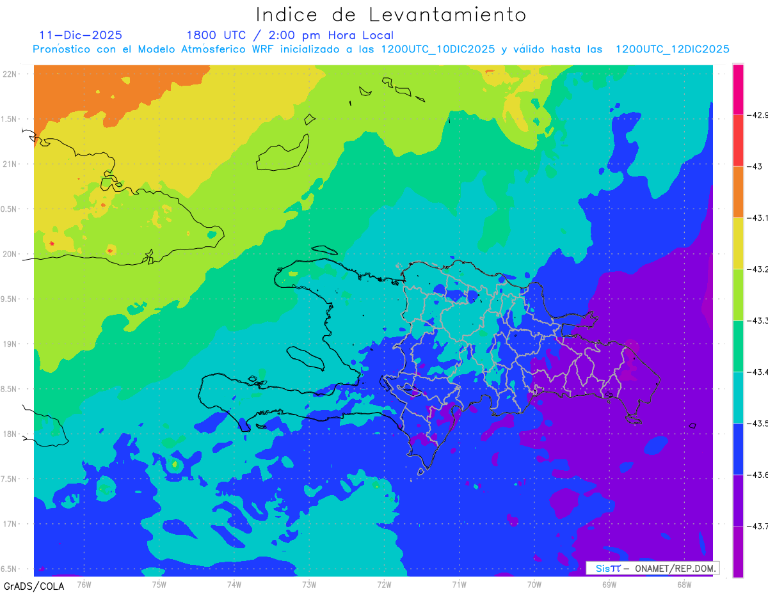The height and width of the screenshot is (593, 768).
Task: Click the '21N' latitude label
Action: (10, 164)
